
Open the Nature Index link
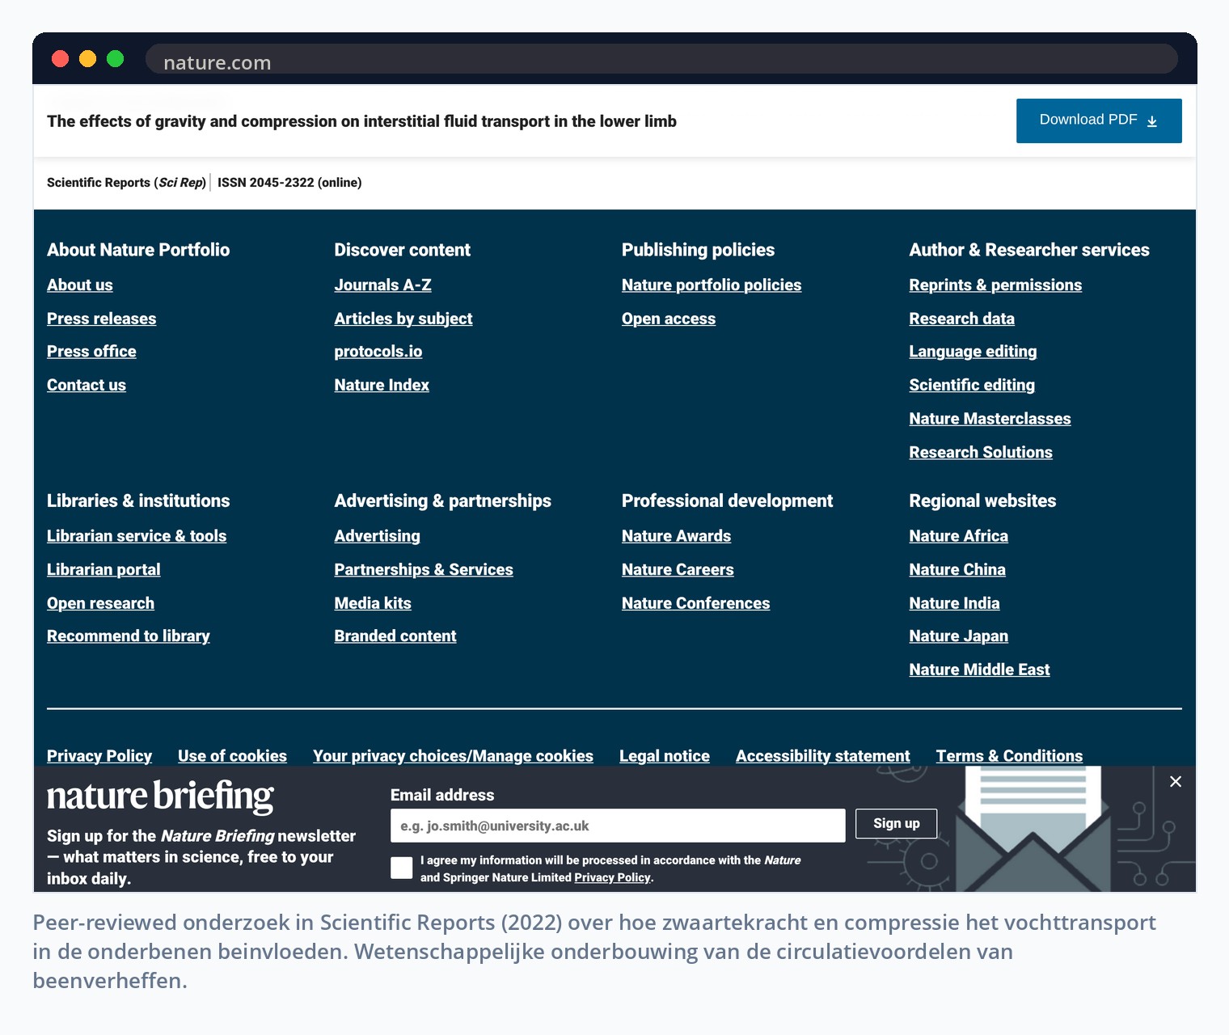tap(382, 385)
